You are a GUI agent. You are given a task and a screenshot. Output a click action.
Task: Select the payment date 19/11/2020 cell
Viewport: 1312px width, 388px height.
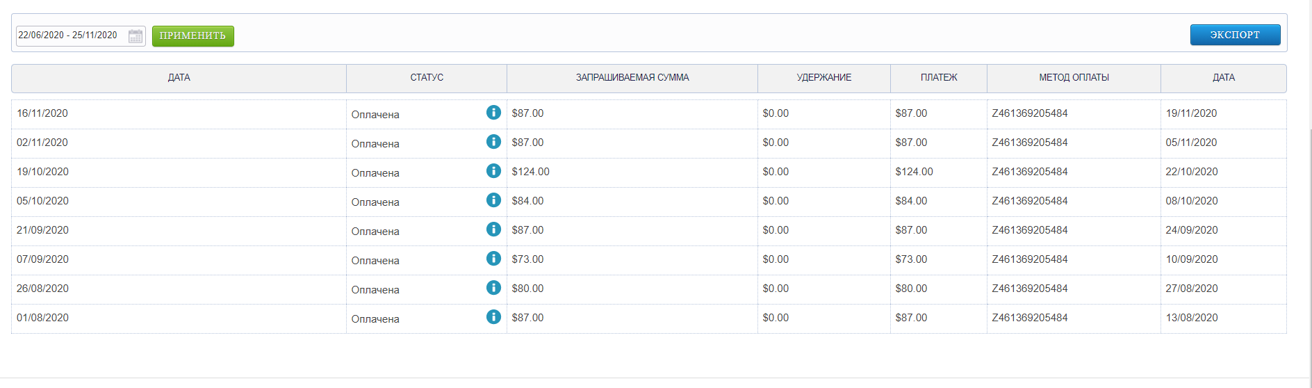[1191, 113]
